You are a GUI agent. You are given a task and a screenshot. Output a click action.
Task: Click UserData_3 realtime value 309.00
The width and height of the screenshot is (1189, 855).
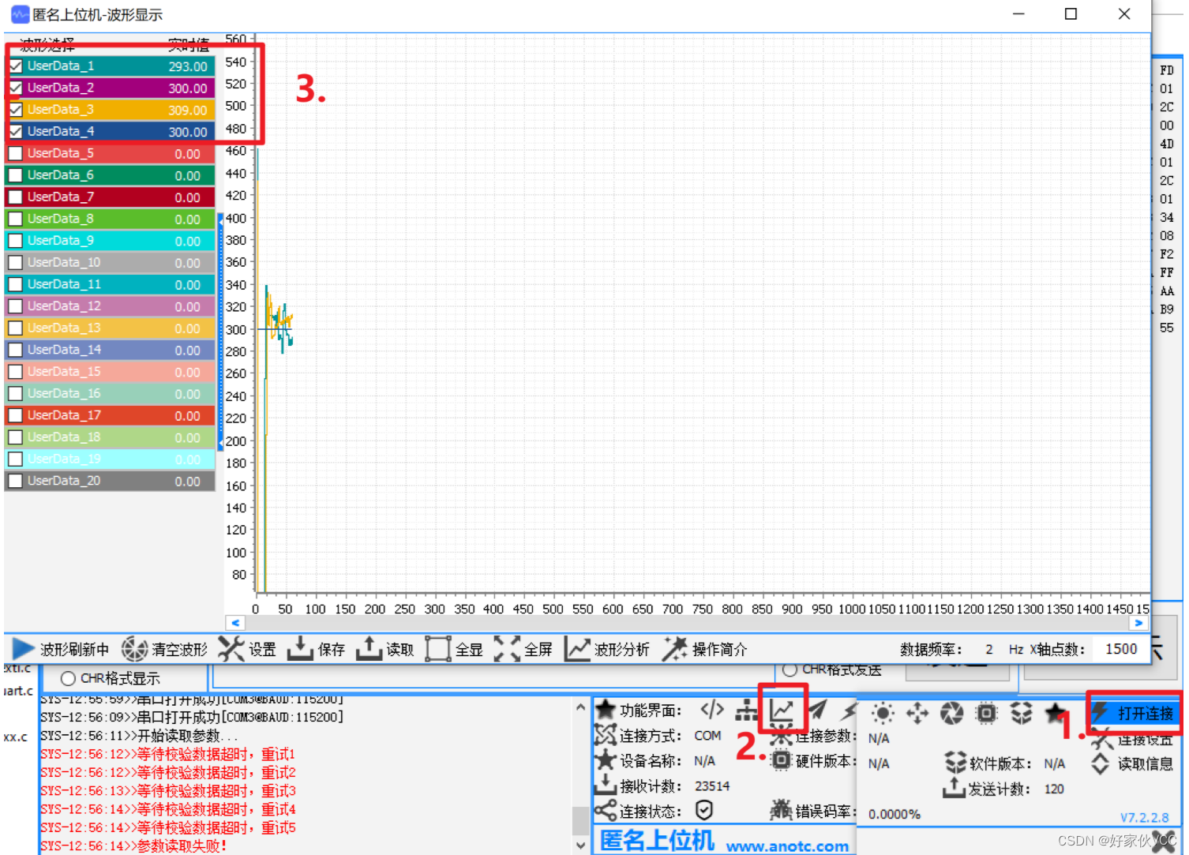tap(188, 111)
